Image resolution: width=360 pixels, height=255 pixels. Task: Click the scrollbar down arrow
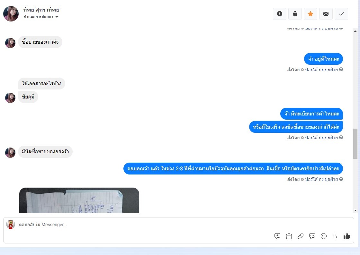point(355,210)
